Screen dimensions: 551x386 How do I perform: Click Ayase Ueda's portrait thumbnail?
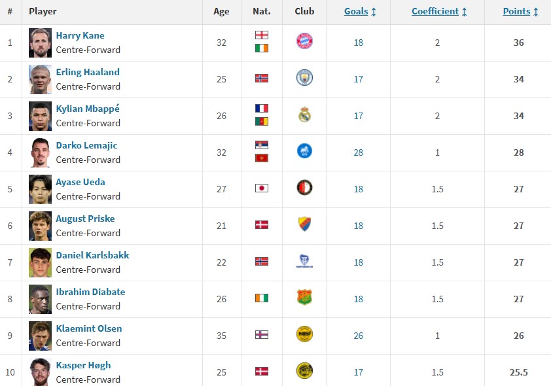[40, 189]
